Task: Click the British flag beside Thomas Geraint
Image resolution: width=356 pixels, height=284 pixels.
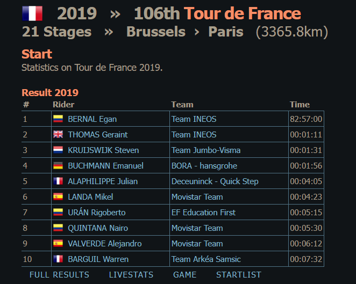Action: point(58,135)
